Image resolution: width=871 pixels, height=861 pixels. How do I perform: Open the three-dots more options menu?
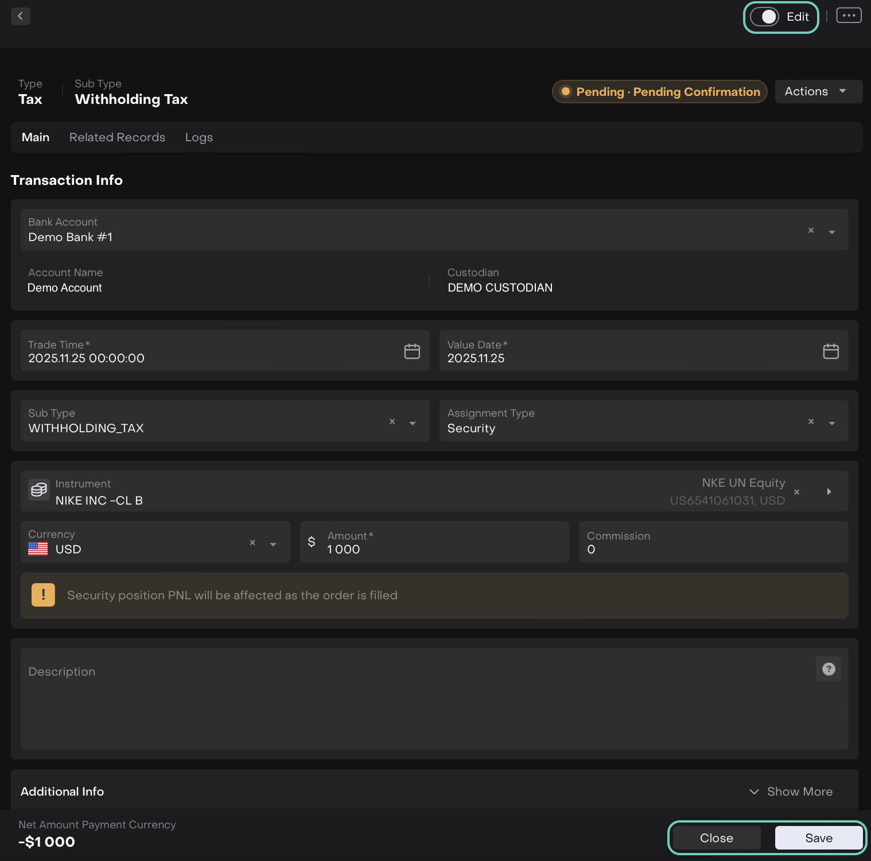pos(849,15)
